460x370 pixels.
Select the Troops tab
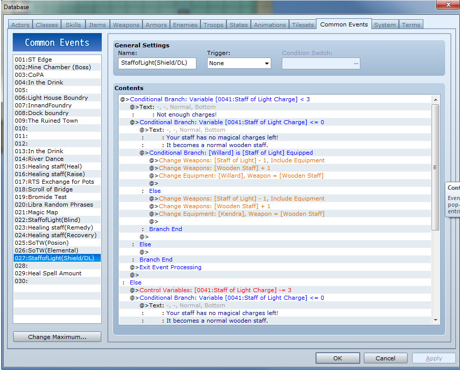[213, 24]
